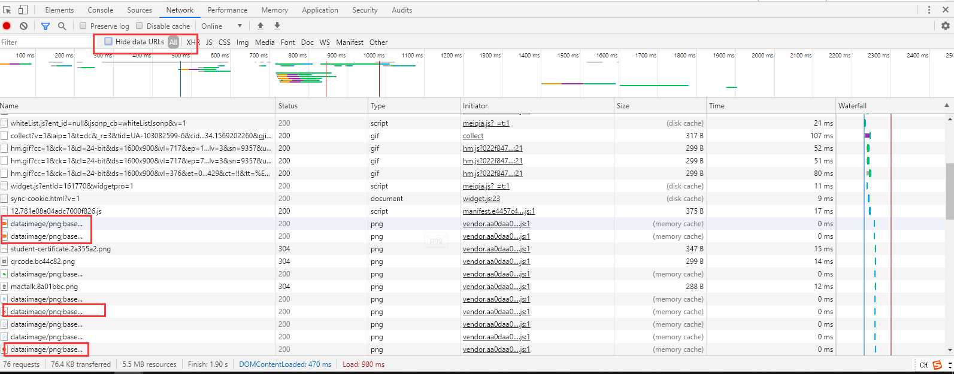Sort by the Type column header
954x374 pixels.
click(414, 105)
